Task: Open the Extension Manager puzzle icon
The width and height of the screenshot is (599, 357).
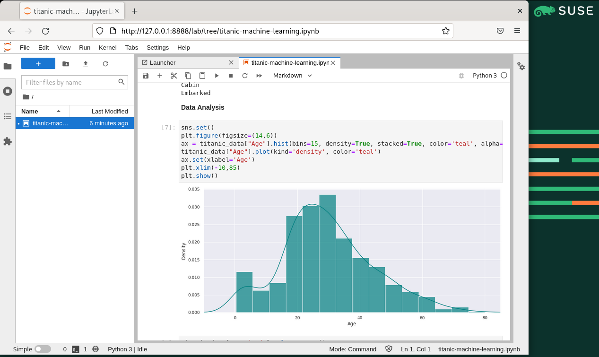Action: (x=8, y=141)
